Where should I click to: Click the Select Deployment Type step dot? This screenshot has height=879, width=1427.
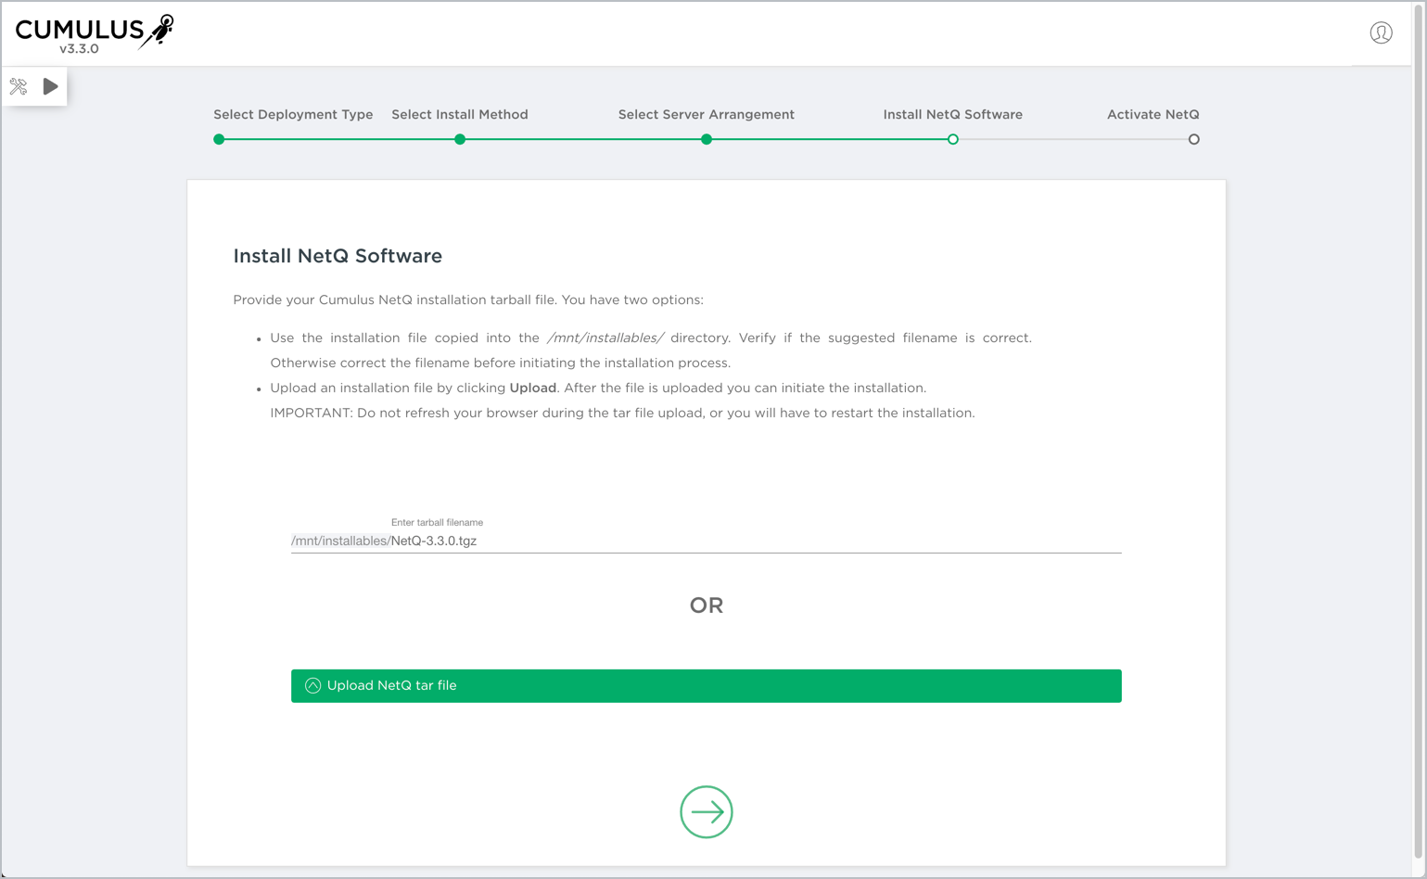pyautogui.click(x=219, y=139)
